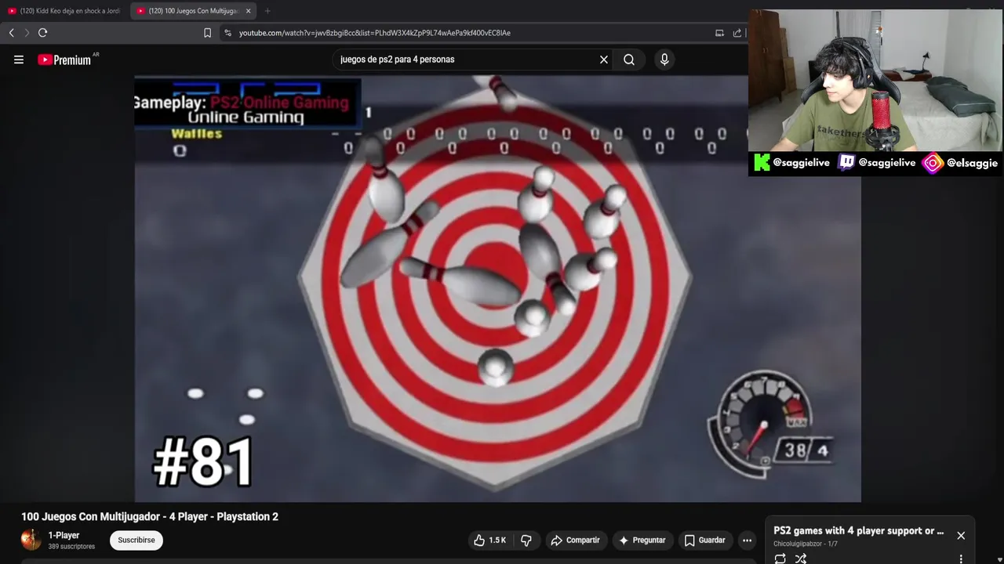Image resolution: width=1004 pixels, height=564 pixels.
Task: Close the 100 Juegos Con Multijugador tab
Action: [x=248, y=11]
